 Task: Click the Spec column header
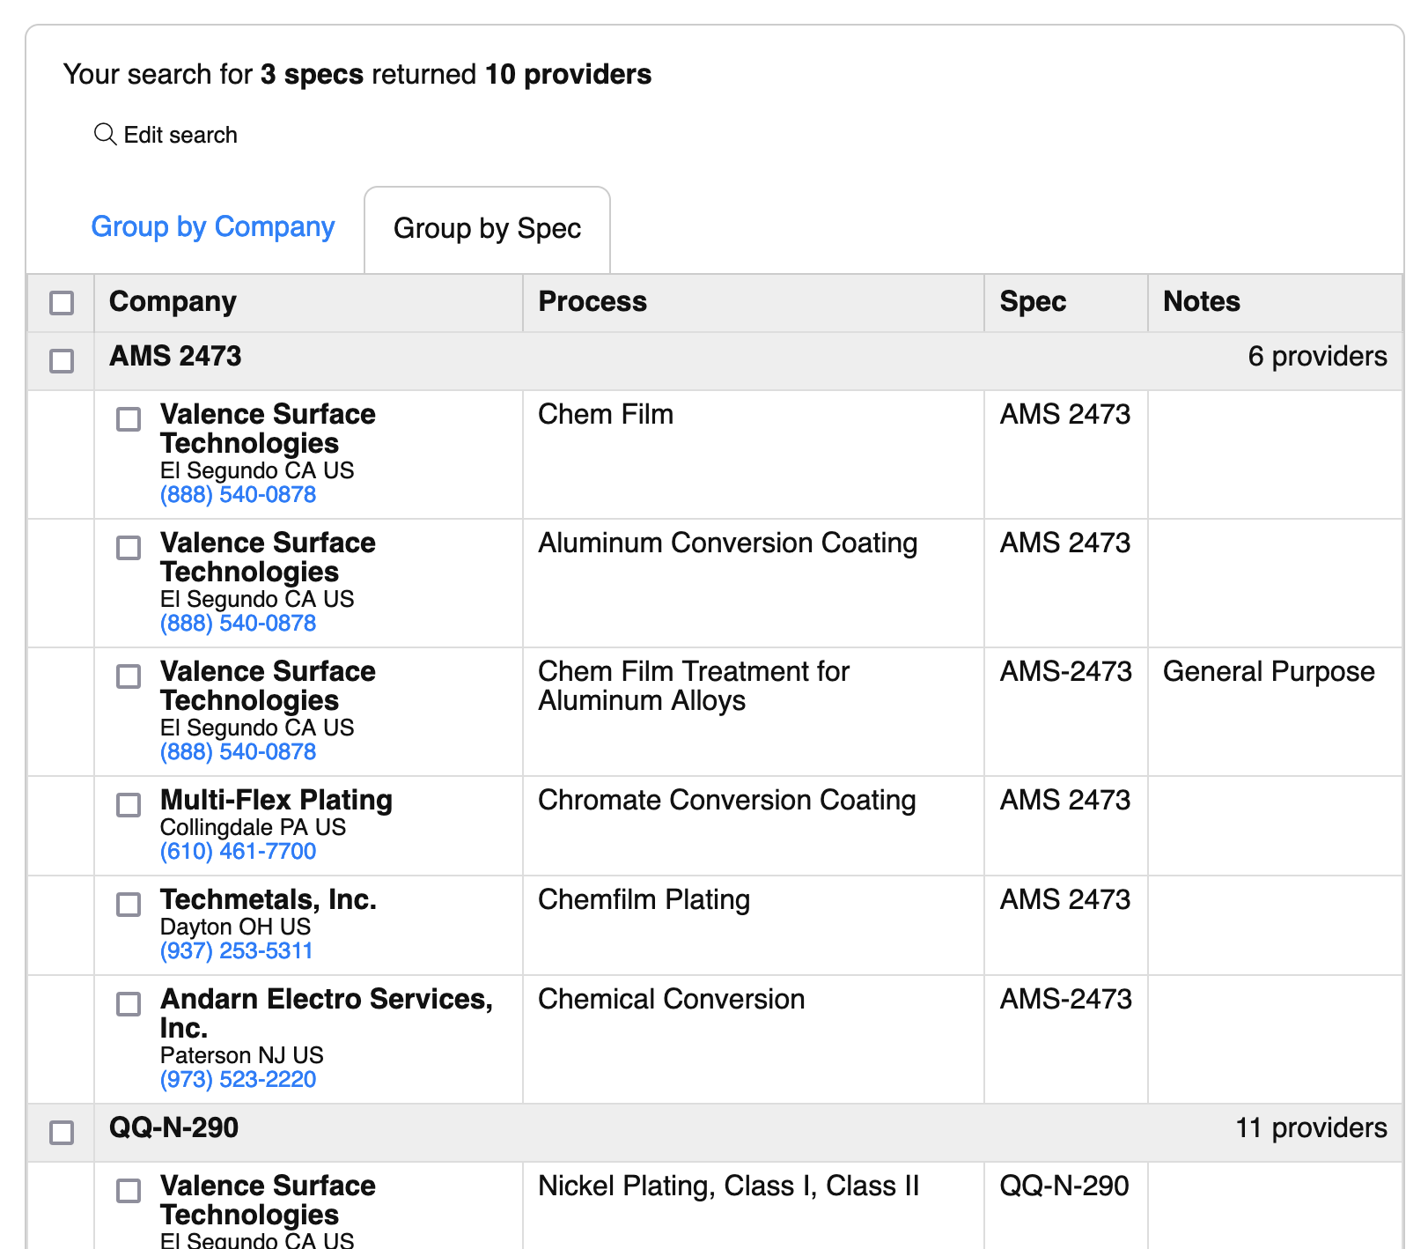[1031, 302]
